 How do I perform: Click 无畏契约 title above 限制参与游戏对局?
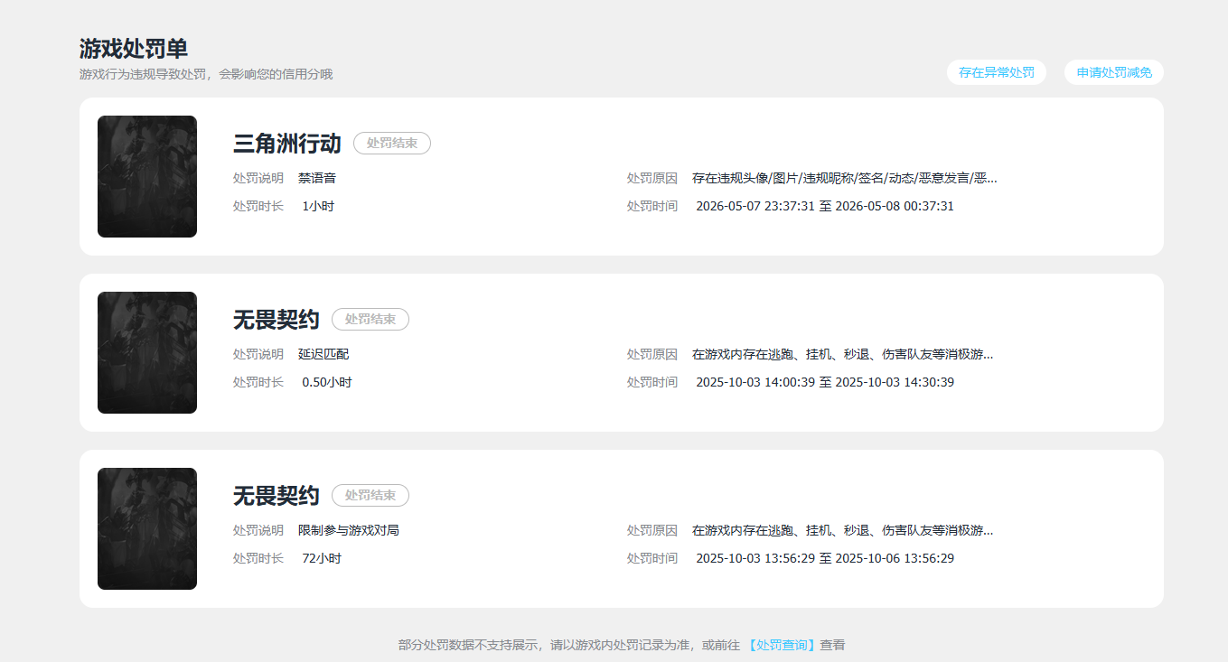coord(277,495)
